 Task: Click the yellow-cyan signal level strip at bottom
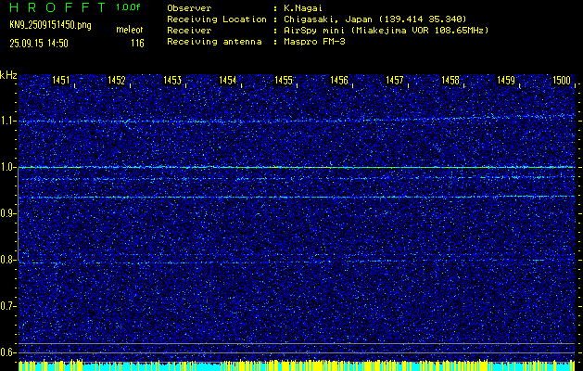(297, 365)
